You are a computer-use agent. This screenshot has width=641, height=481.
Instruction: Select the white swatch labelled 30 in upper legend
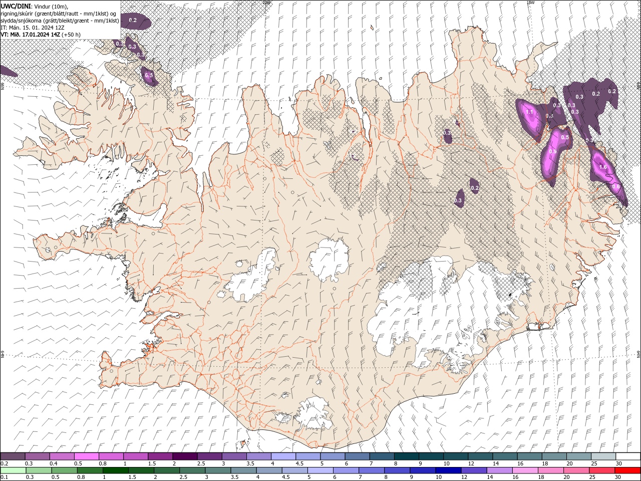tap(627, 456)
